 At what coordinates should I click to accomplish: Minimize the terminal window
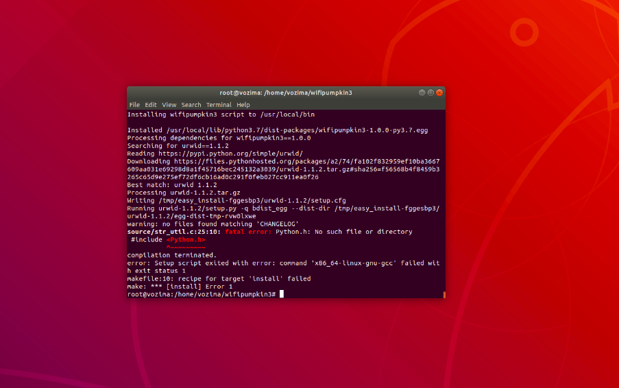[422, 93]
